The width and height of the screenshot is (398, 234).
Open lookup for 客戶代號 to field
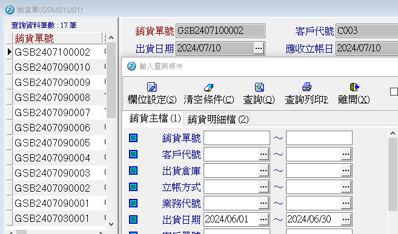(x=346, y=154)
